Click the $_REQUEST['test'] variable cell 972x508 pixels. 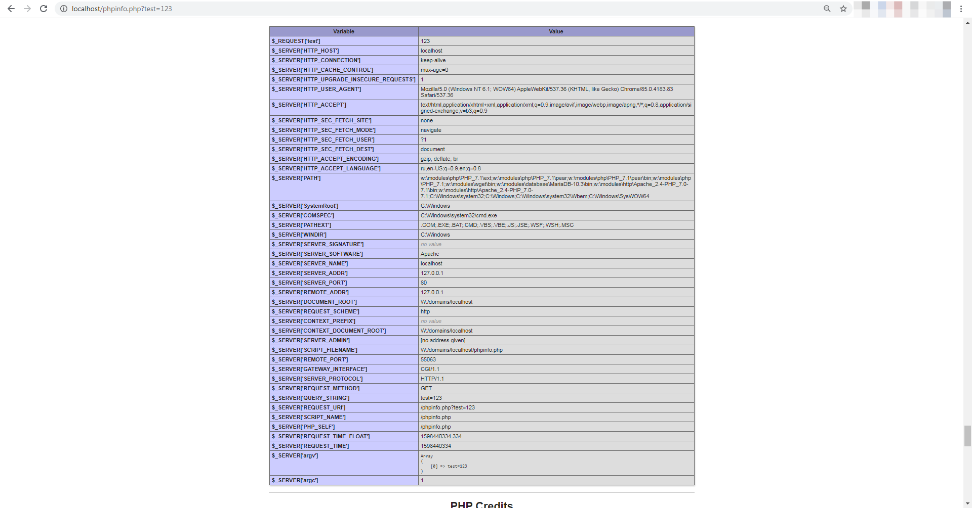[296, 41]
